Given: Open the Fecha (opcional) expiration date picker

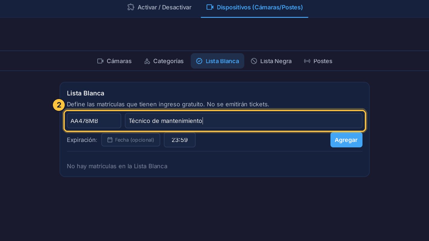Looking at the screenshot, I should (131, 140).
